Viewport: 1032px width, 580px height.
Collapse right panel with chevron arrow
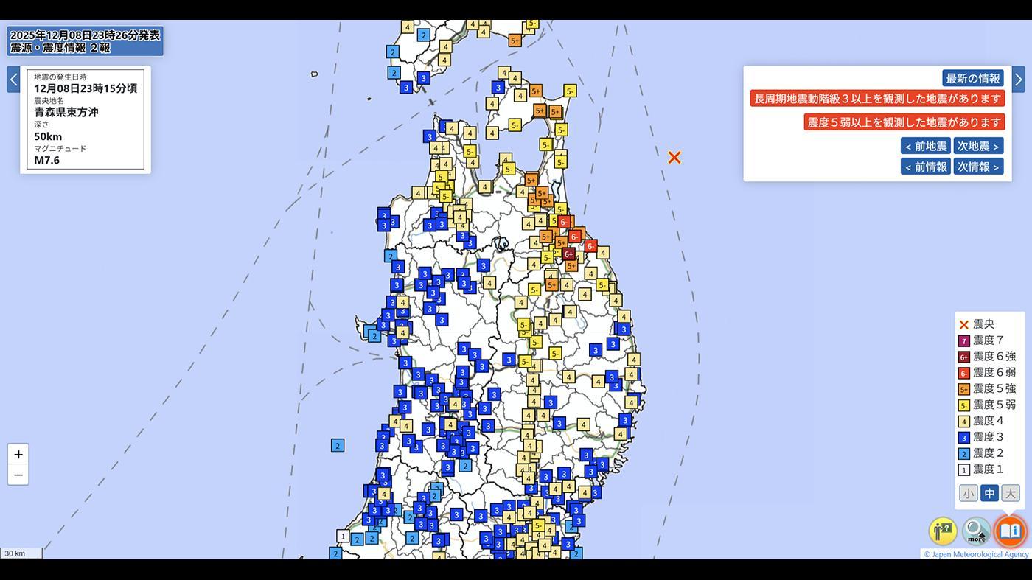pyautogui.click(x=1018, y=79)
